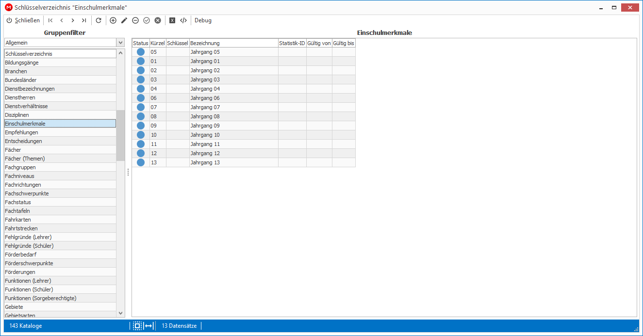Viewport: 643px width, 336px height.
Task: Select Bildungsgänge in the catalog list
Action: tap(60, 63)
